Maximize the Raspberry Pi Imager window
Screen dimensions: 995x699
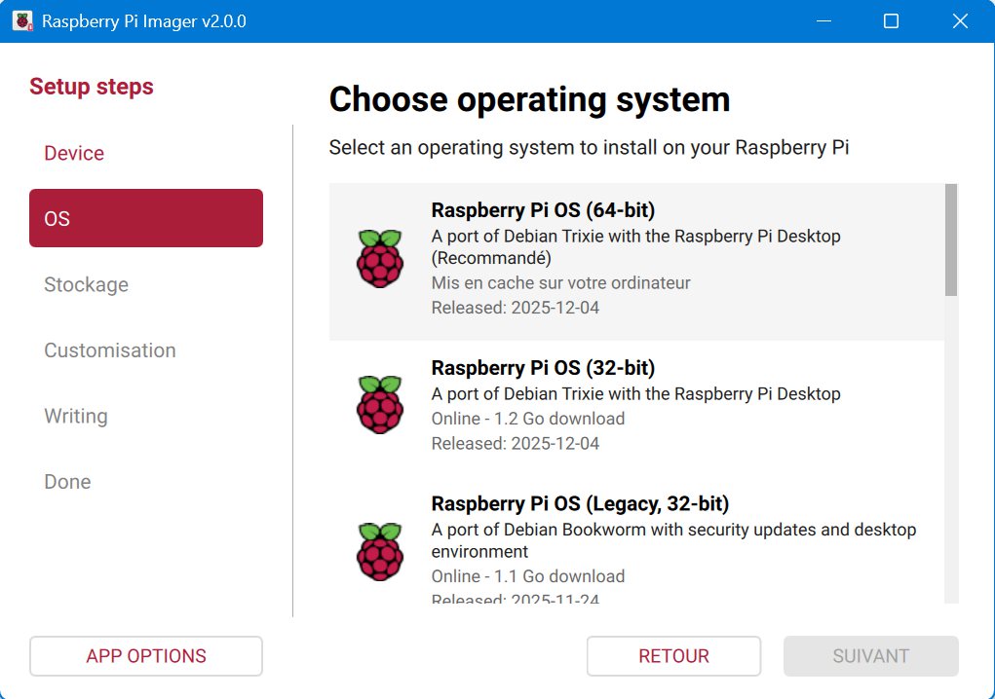pyautogui.click(x=891, y=20)
